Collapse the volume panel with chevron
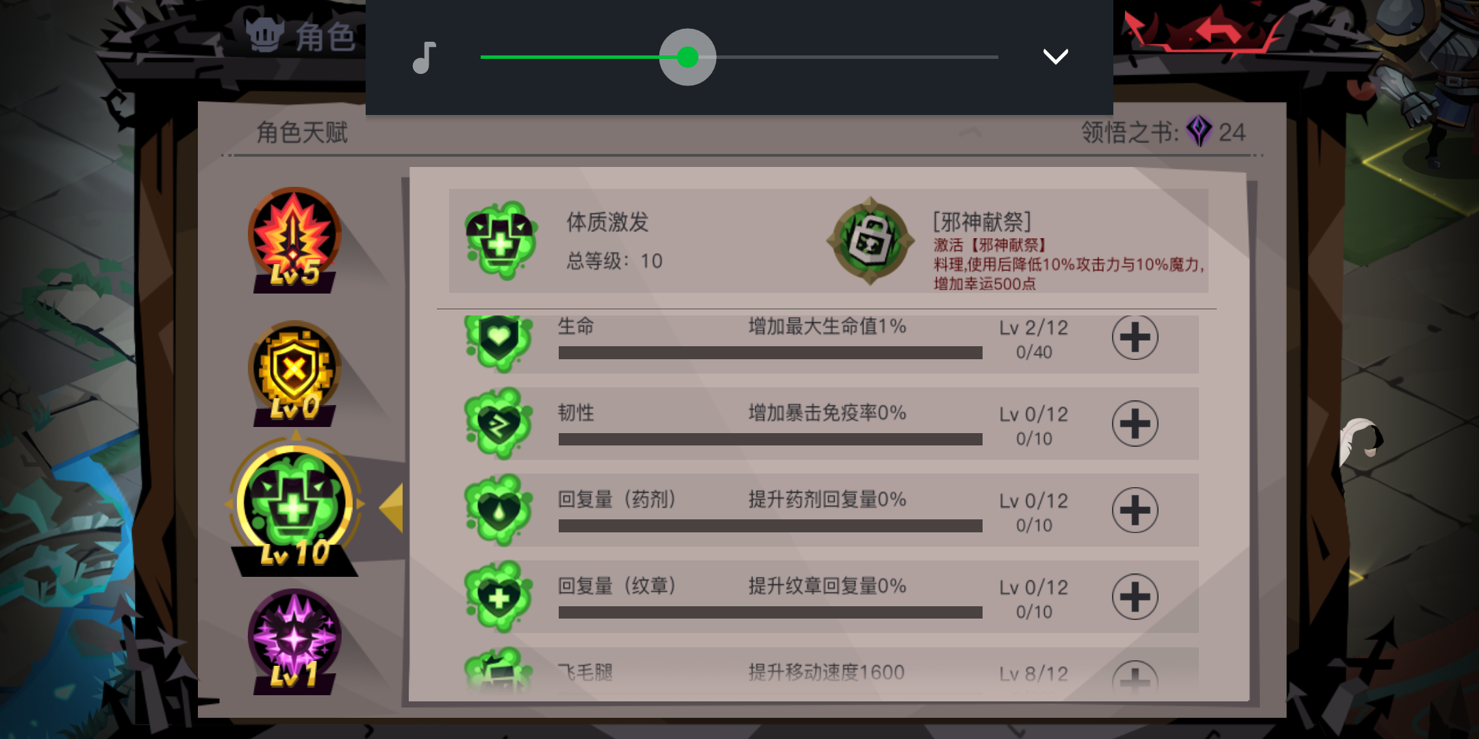Screen dimensions: 1479x739 [x=1055, y=57]
